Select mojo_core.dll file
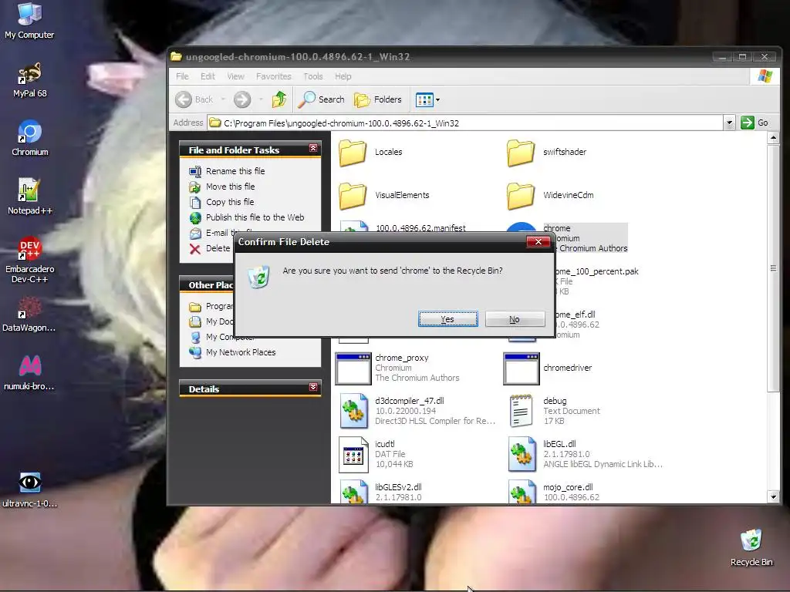The width and height of the screenshot is (790, 592). coord(554,492)
